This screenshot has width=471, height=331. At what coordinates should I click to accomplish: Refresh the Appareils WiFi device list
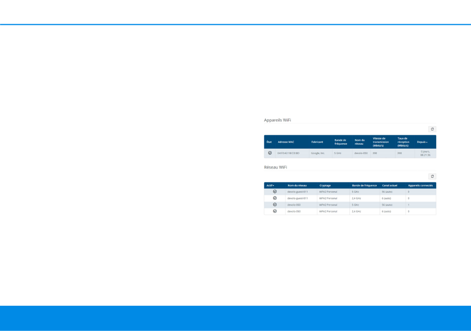coord(432,129)
